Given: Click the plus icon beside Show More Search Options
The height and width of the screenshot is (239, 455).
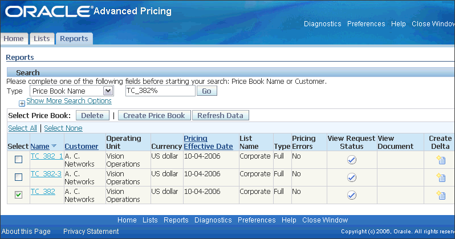Looking at the screenshot, I should (x=22, y=103).
